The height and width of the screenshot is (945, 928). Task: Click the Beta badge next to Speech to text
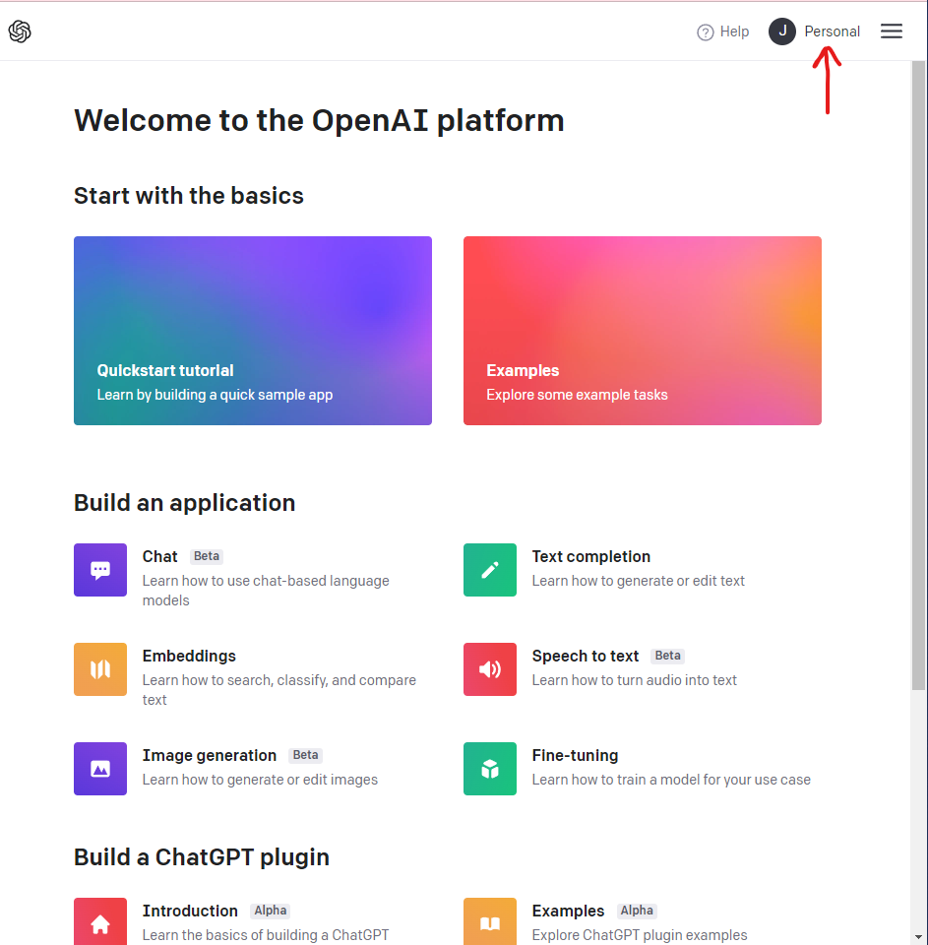tap(667, 656)
